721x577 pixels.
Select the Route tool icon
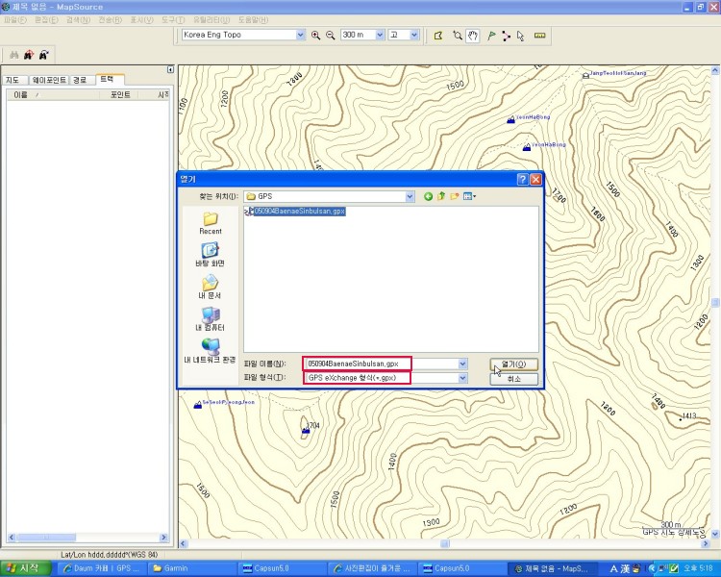pyautogui.click(x=506, y=36)
